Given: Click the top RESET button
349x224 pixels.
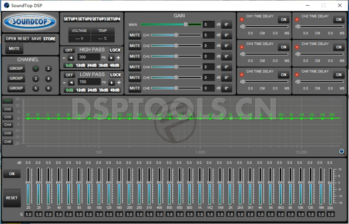Looking at the screenshot, I should (x=24, y=39).
